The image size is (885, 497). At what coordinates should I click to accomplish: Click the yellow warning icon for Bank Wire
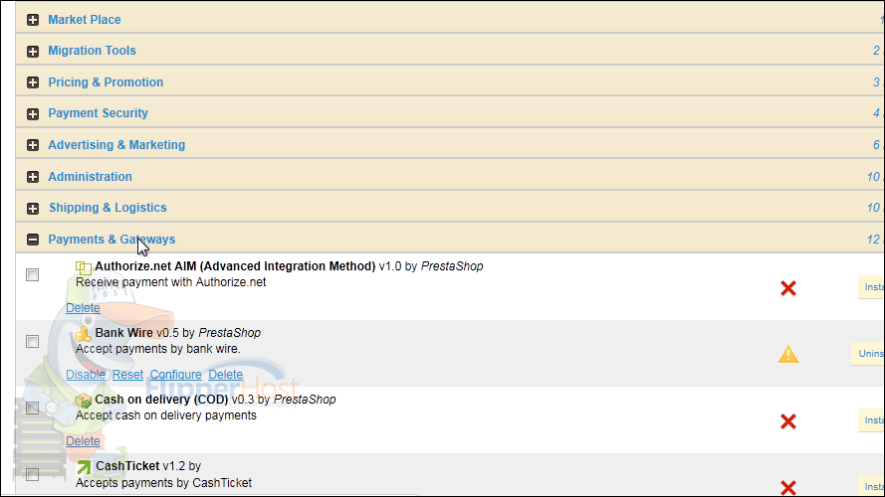787,355
